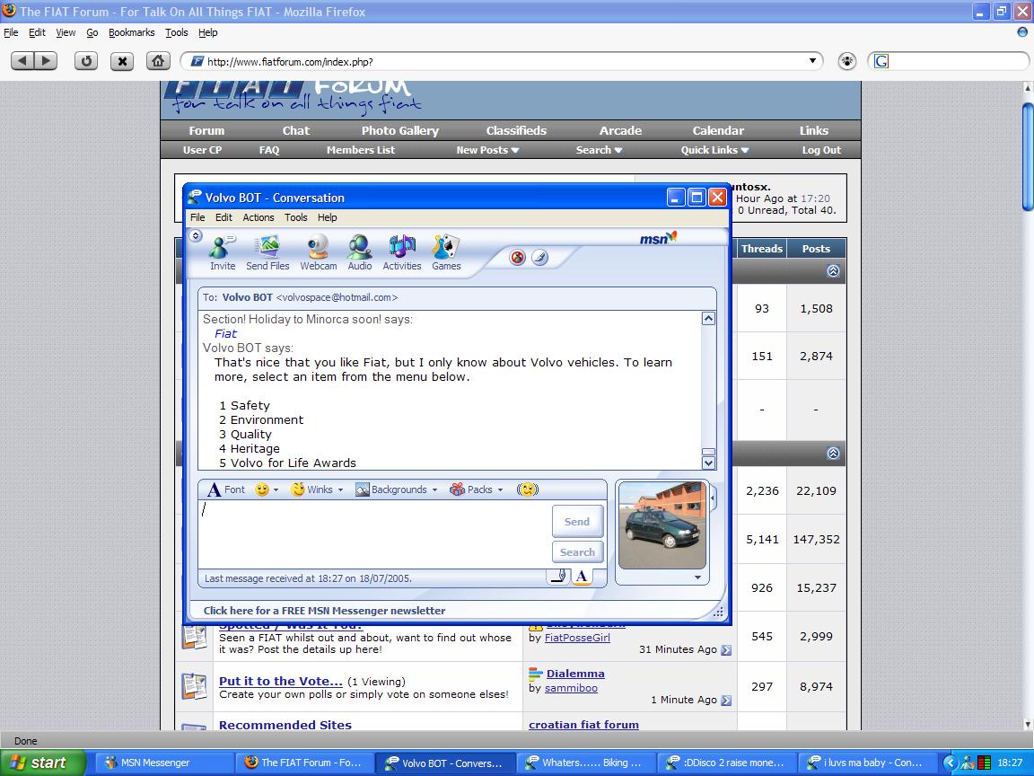Expand New Posts forum menu
The image size is (1034, 776).
488,150
